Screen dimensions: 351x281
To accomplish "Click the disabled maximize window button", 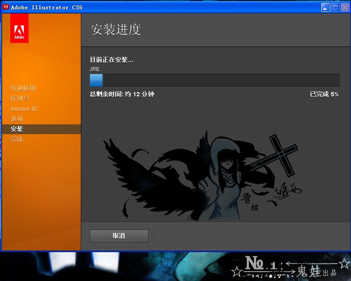I will click(335, 8).
